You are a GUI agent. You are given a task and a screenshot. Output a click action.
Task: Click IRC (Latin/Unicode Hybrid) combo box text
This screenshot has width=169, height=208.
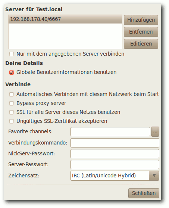104,176
